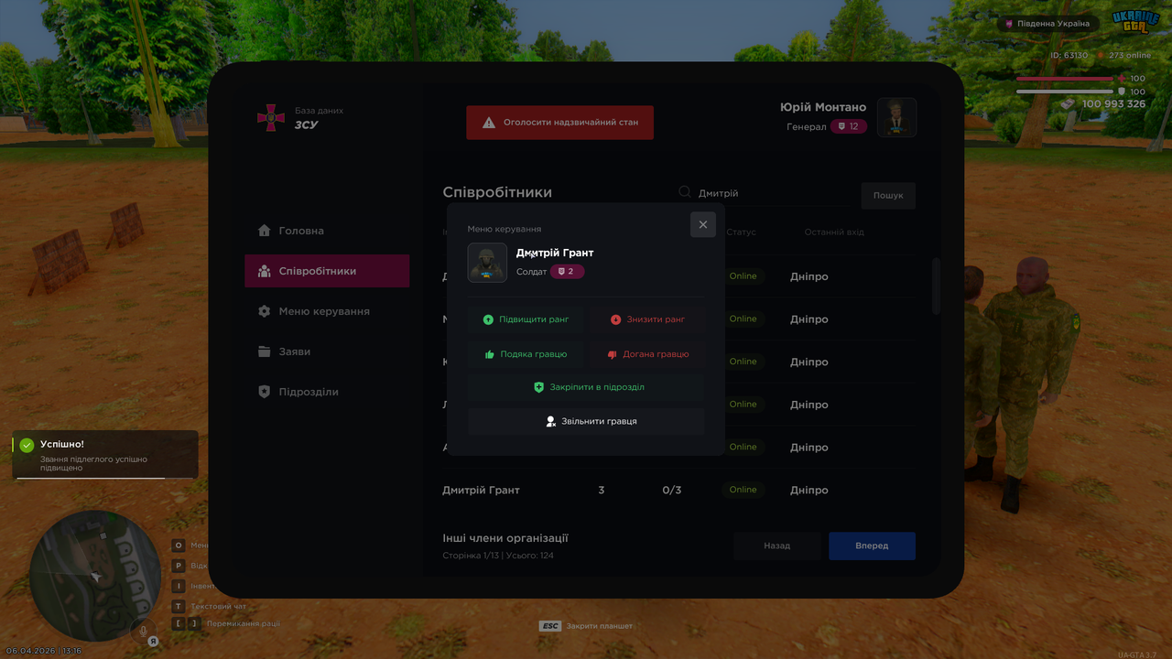Click Юрій Монтано profile avatar

point(896,117)
